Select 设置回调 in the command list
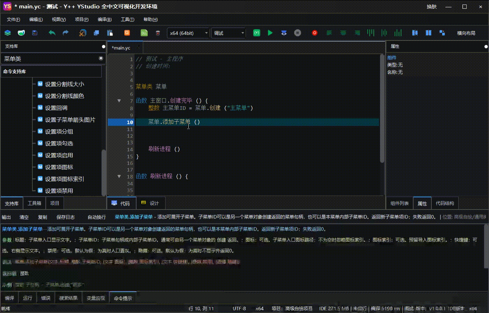489x313 pixels. pyautogui.click(x=56, y=108)
